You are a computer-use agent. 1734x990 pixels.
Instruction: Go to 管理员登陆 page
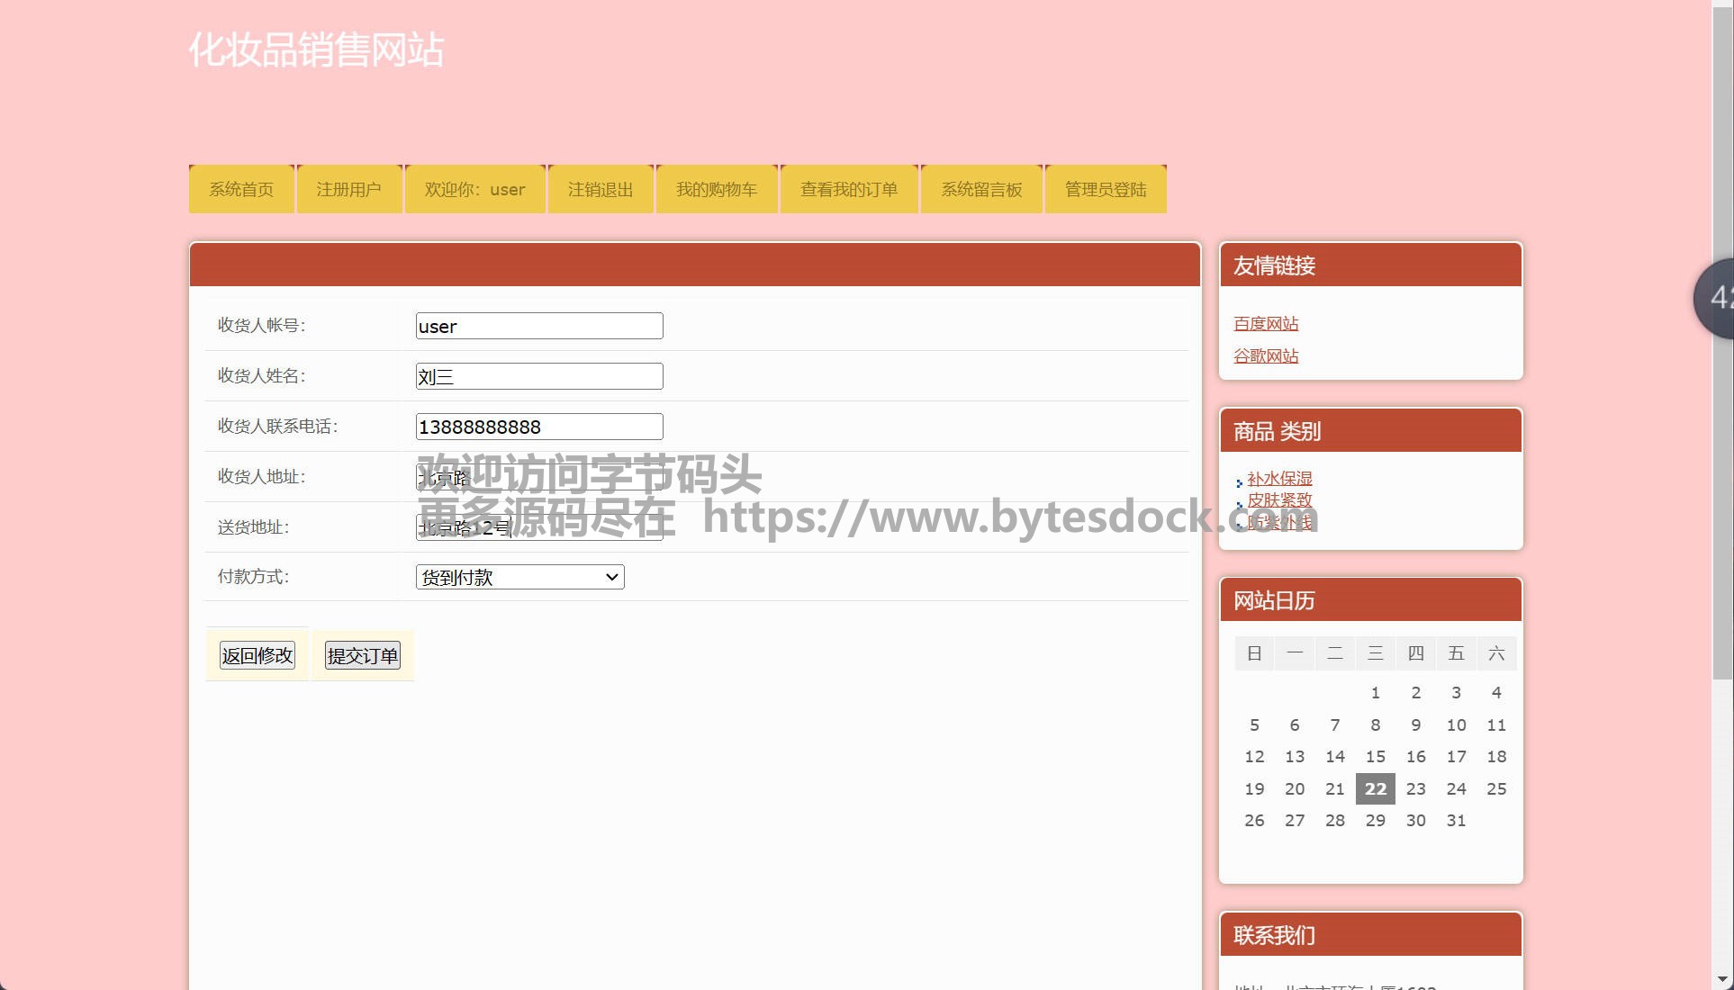pyautogui.click(x=1106, y=189)
